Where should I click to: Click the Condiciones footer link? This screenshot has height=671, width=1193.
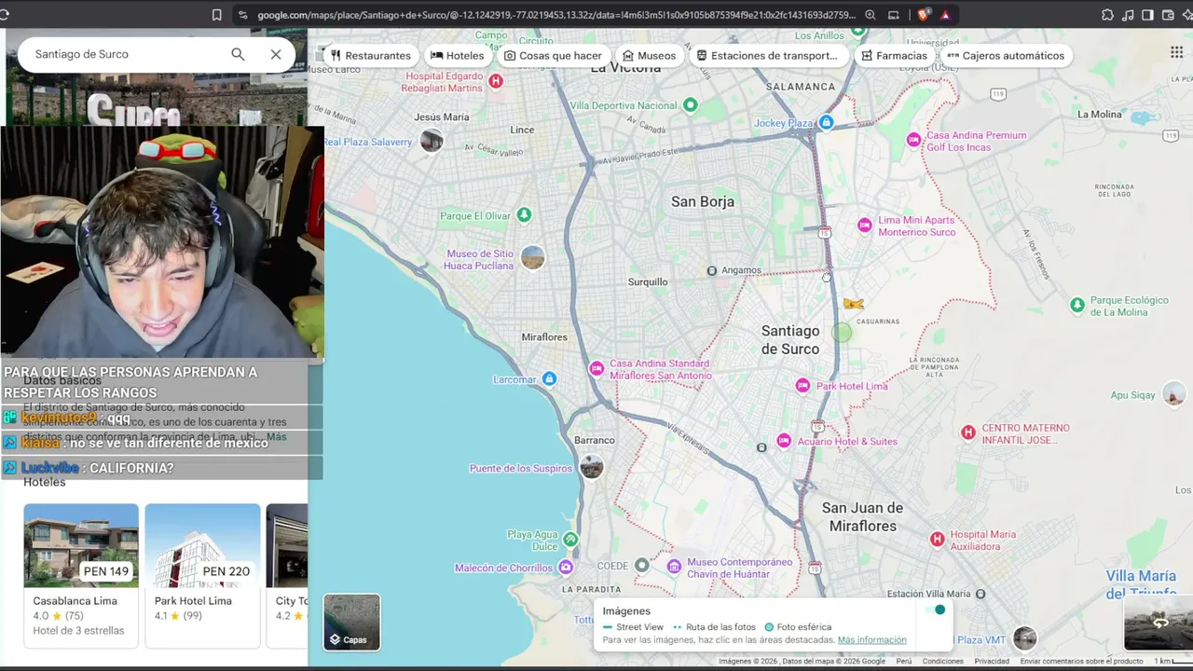[942, 662]
